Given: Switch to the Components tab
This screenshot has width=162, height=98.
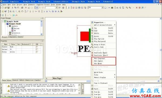Looking at the screenshot, I should point(13,37).
